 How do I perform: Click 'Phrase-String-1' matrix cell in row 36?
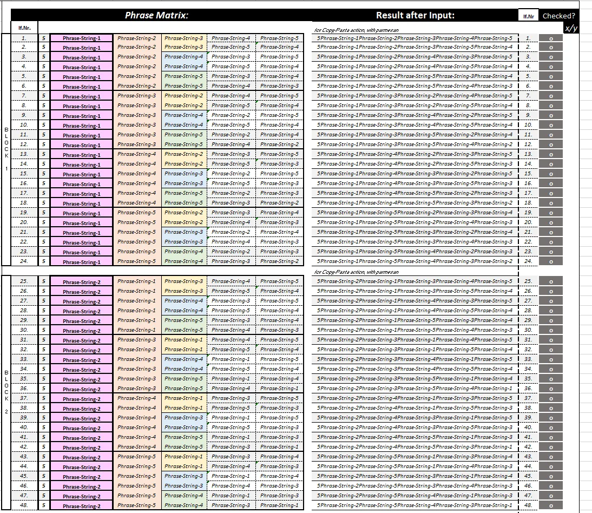coord(279,389)
